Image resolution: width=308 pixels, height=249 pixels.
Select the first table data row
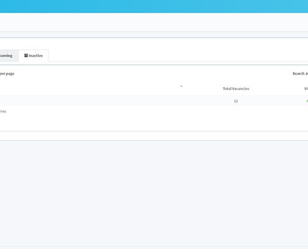click(x=154, y=101)
